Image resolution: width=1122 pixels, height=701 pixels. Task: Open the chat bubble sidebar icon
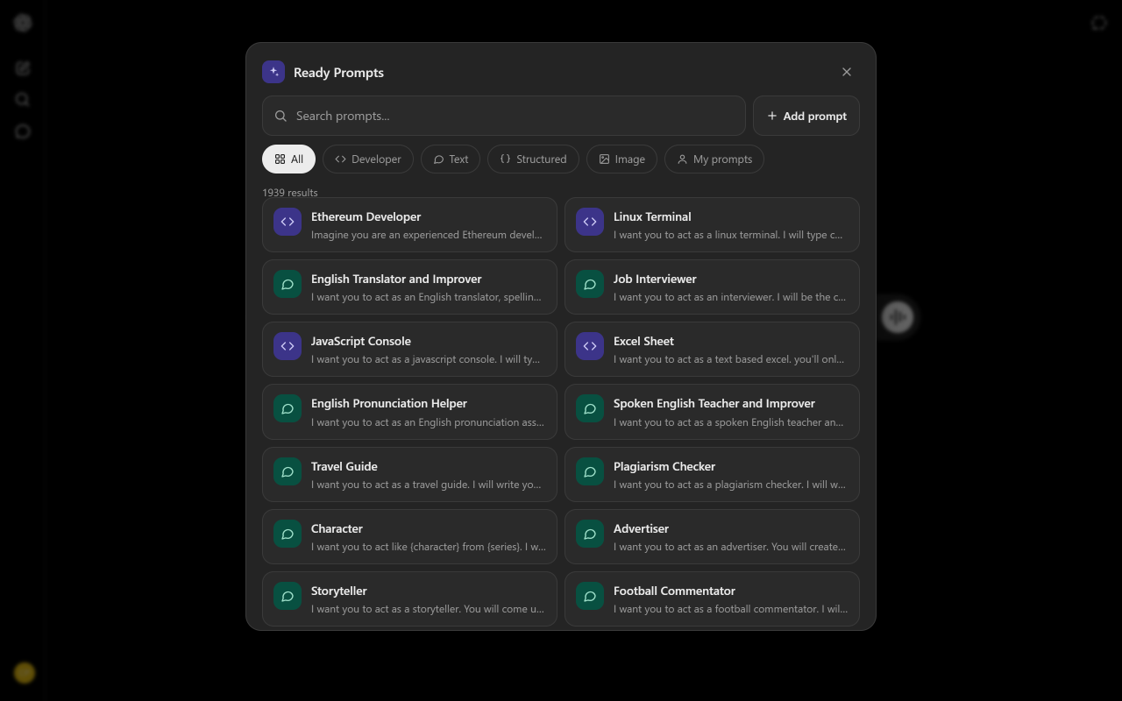coord(23,131)
